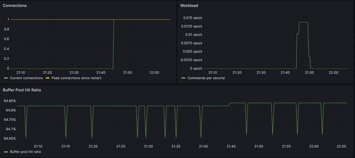Toggle the Buffer pool hit ratio legend series
The width and height of the screenshot is (355, 158).
point(25,152)
